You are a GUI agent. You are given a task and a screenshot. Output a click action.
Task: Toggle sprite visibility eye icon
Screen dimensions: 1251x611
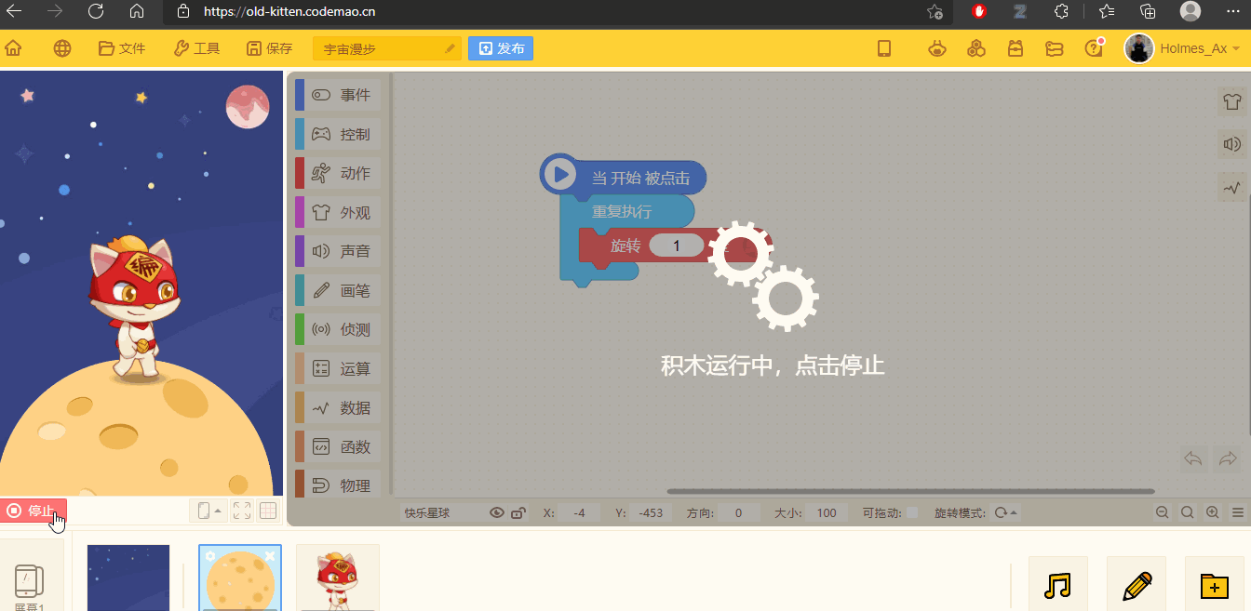497,512
